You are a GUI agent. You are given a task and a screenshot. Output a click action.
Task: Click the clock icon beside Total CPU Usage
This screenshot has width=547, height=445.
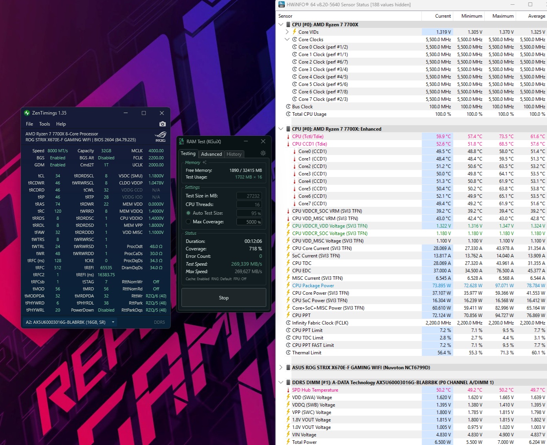coord(288,114)
